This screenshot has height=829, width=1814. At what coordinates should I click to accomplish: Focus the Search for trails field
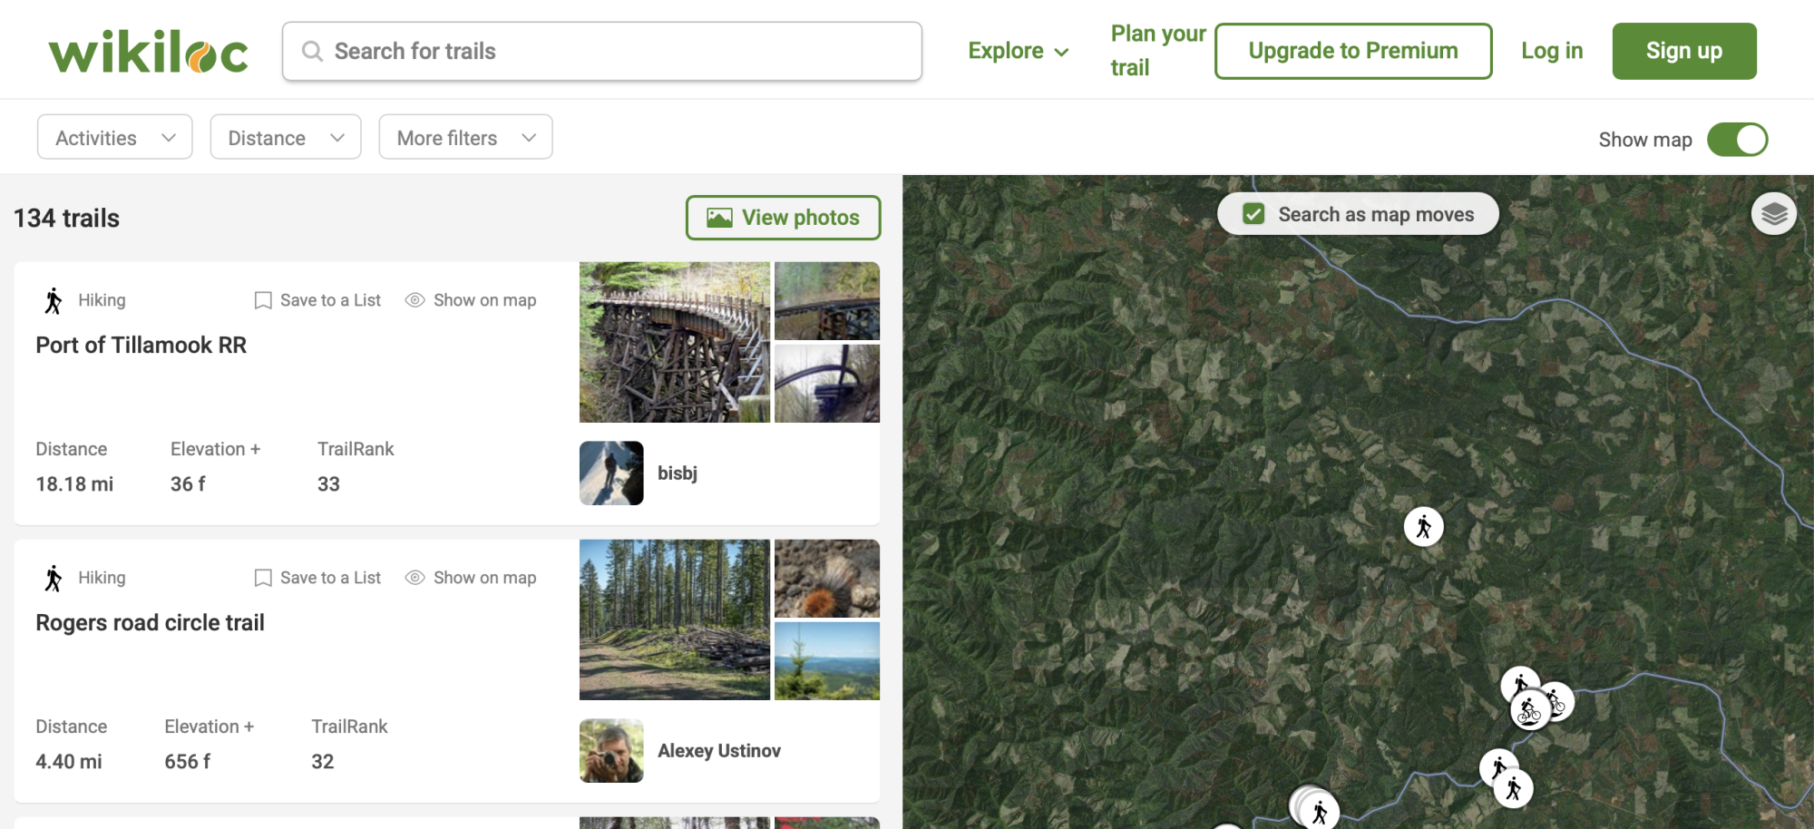(602, 51)
